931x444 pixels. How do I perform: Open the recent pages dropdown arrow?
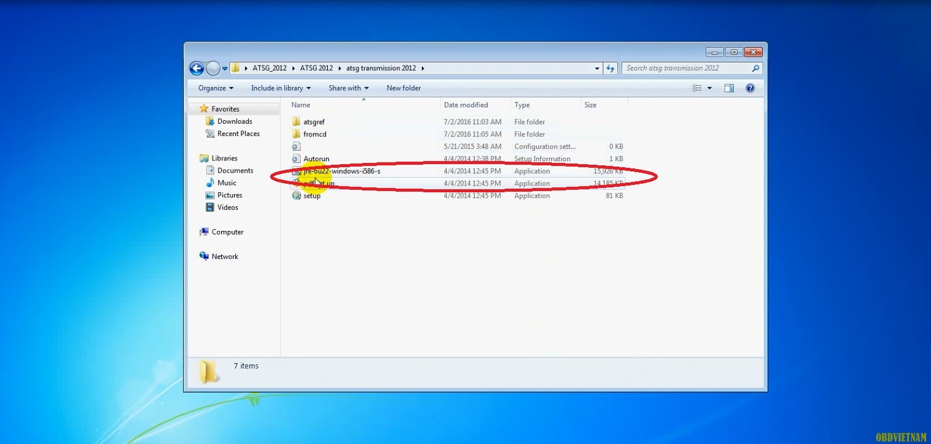pyautogui.click(x=225, y=69)
